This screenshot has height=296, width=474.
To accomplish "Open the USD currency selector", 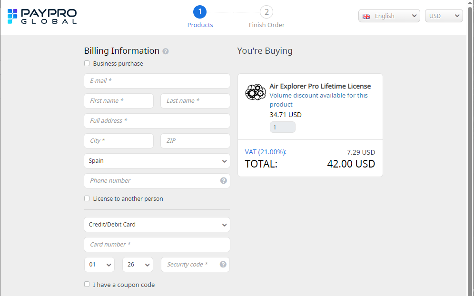I will tap(444, 16).
